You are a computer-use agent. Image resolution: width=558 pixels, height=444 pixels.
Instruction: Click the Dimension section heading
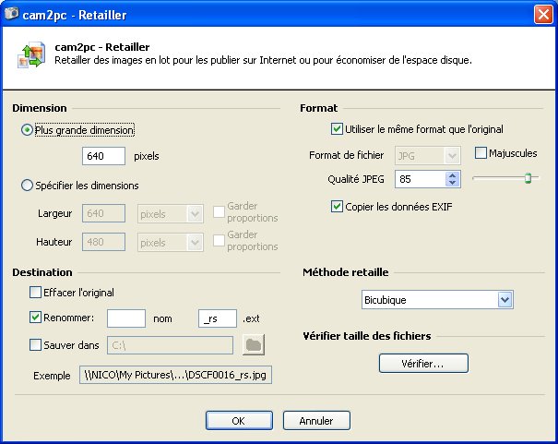tap(40, 108)
